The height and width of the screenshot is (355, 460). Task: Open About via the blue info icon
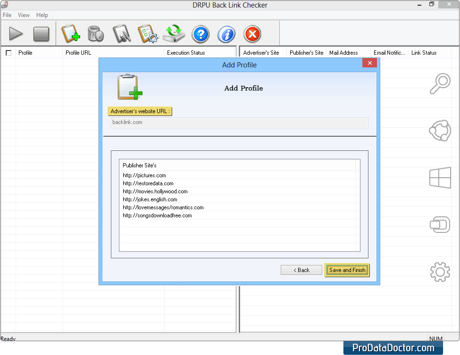point(226,34)
